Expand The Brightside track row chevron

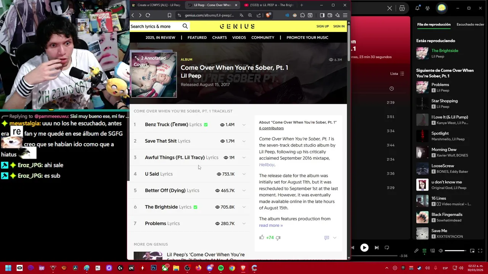coord(244,207)
